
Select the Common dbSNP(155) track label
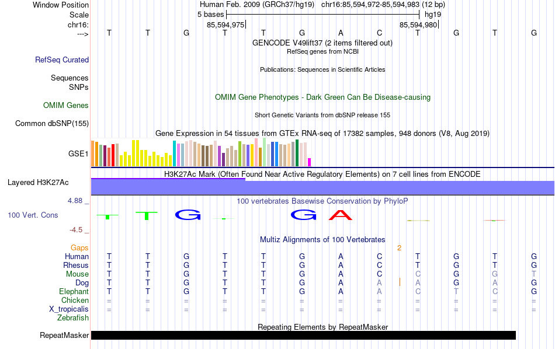(x=52, y=123)
